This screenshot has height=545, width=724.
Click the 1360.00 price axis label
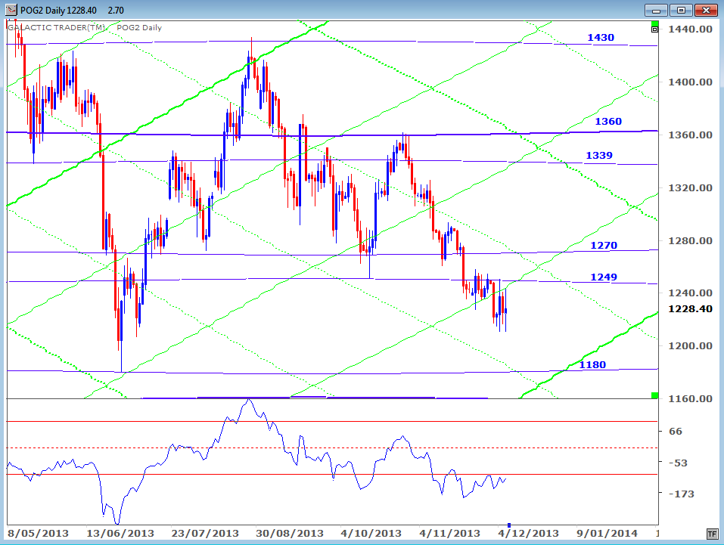click(690, 135)
